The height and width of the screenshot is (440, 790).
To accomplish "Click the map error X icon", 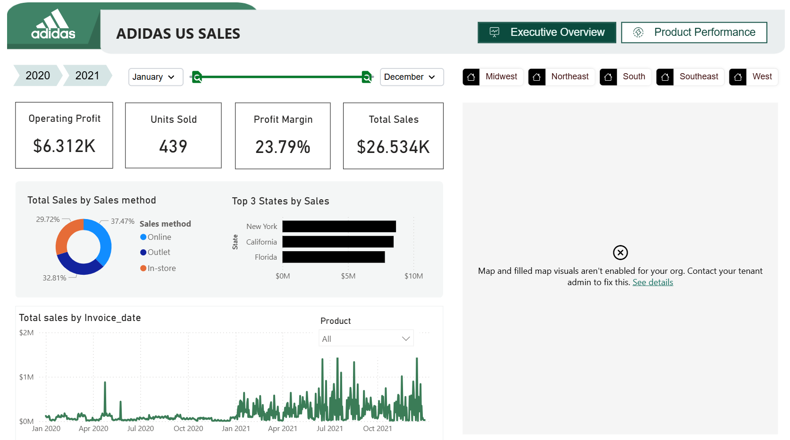I will [x=620, y=253].
